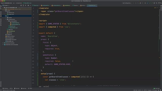Collapse the src folder
The image size is (162, 91).
[x=4, y=16]
